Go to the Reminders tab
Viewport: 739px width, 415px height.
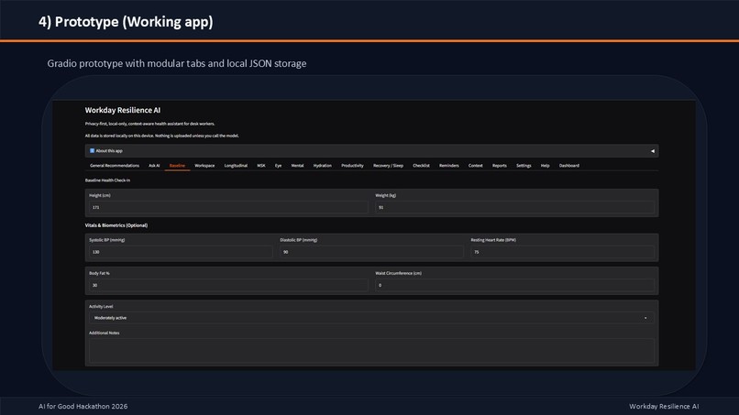448,165
